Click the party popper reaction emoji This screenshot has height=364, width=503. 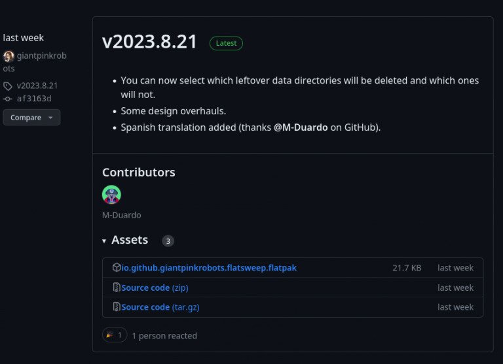tap(109, 335)
